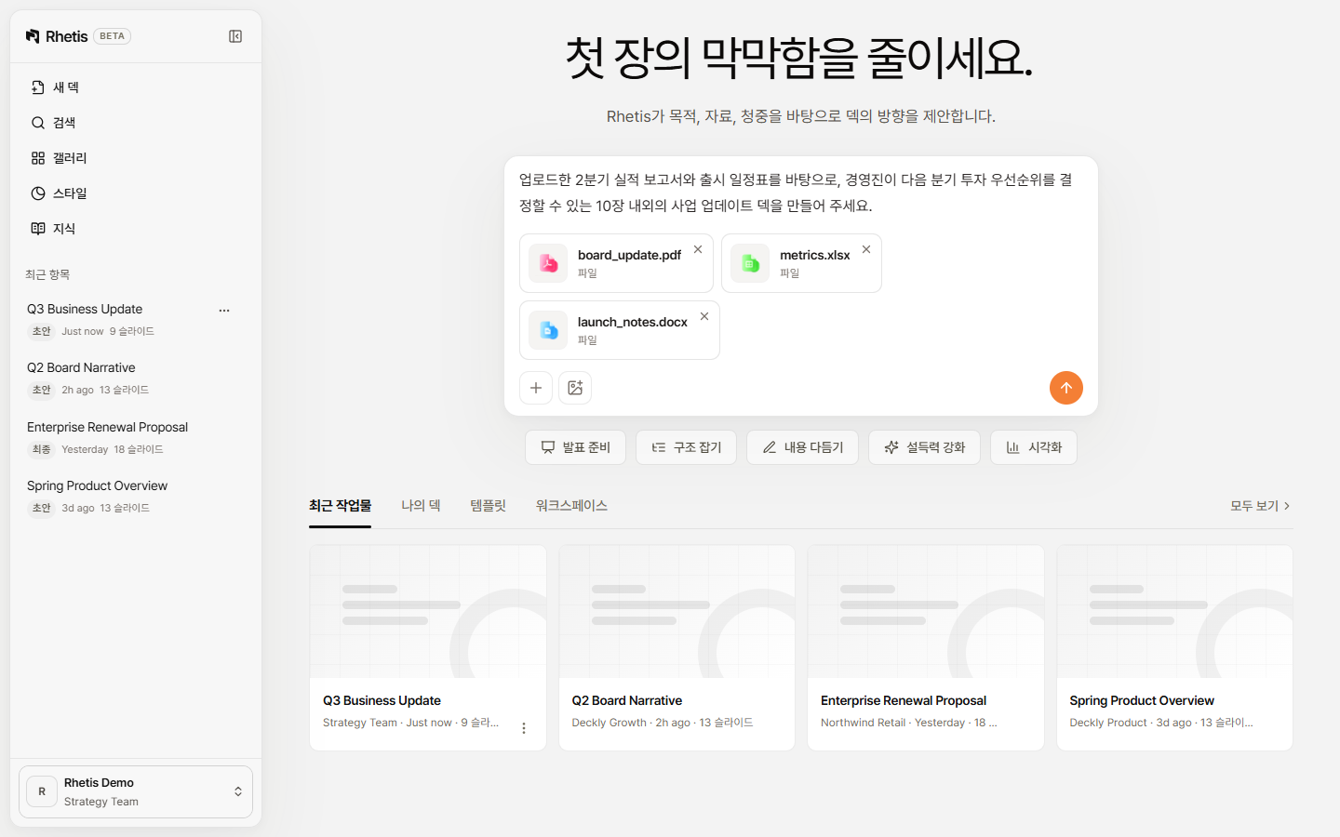Viewport: 1340px width, 837px height.
Task: Switch to the 템플릿 tab
Action: click(489, 506)
